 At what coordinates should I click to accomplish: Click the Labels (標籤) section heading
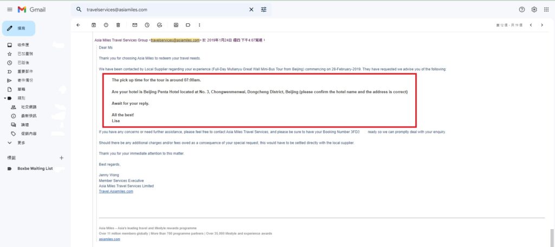[x=11, y=158]
